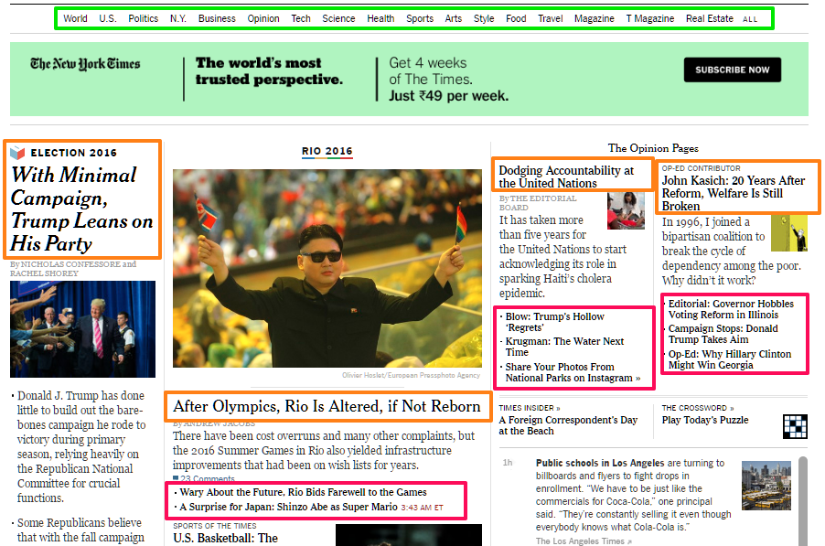Open the Magazine section
Image resolution: width=825 pixels, height=546 pixels.
pos(594,18)
